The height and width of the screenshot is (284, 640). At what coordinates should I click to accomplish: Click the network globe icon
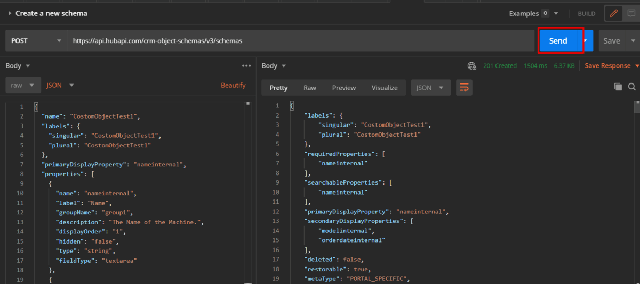pos(471,66)
